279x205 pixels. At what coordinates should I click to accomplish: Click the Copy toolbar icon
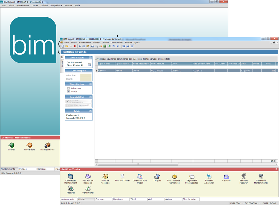coord(84,46)
